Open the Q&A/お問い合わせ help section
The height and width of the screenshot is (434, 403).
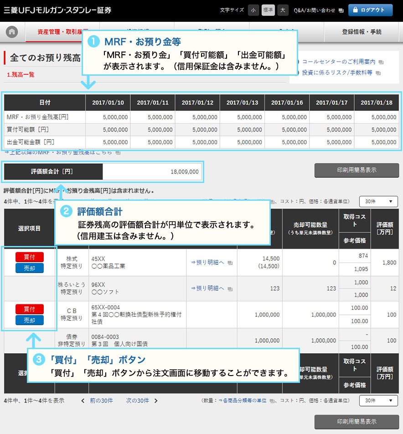pos(315,10)
